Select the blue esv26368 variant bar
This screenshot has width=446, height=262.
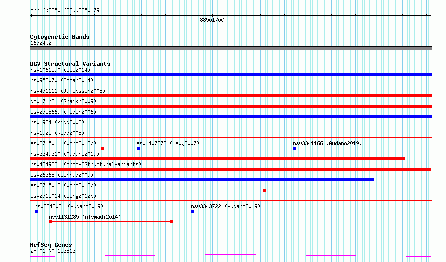click(x=202, y=180)
